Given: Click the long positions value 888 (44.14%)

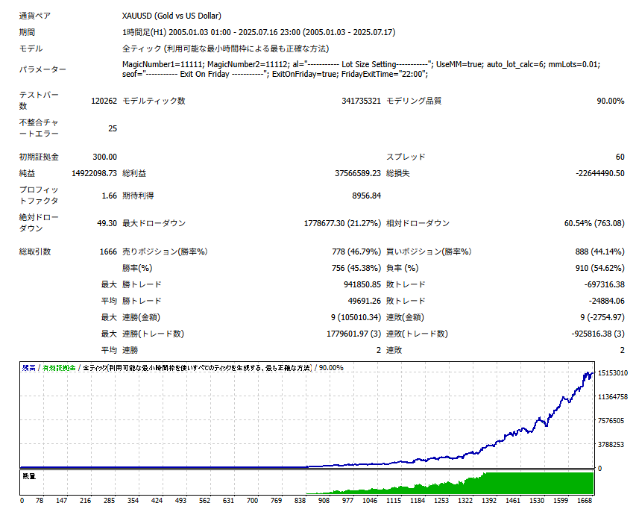Looking at the screenshot, I should click(x=599, y=252).
